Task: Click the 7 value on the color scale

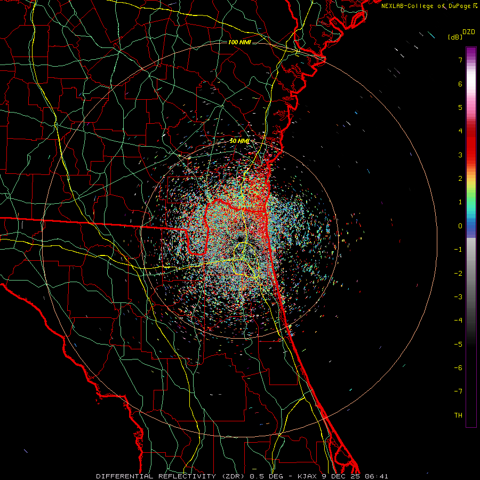Action: (460, 60)
